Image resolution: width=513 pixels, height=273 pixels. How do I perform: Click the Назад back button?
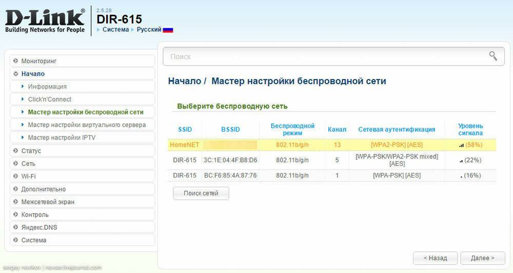[x=435, y=258]
